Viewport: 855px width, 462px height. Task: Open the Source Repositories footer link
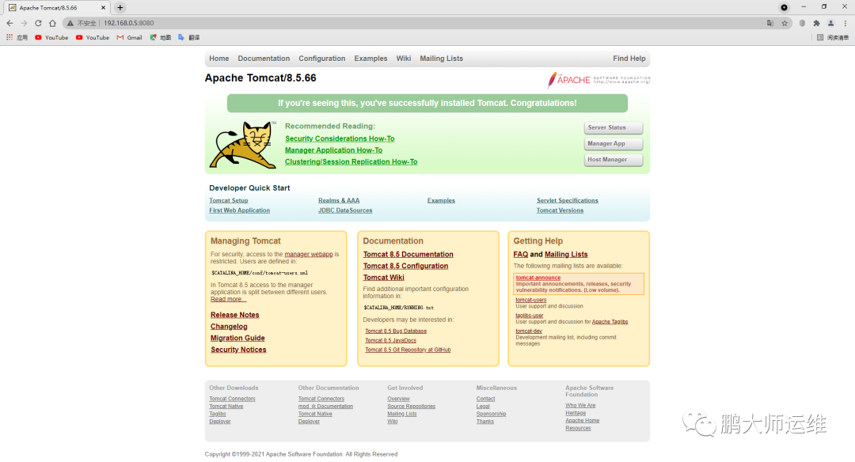click(411, 407)
